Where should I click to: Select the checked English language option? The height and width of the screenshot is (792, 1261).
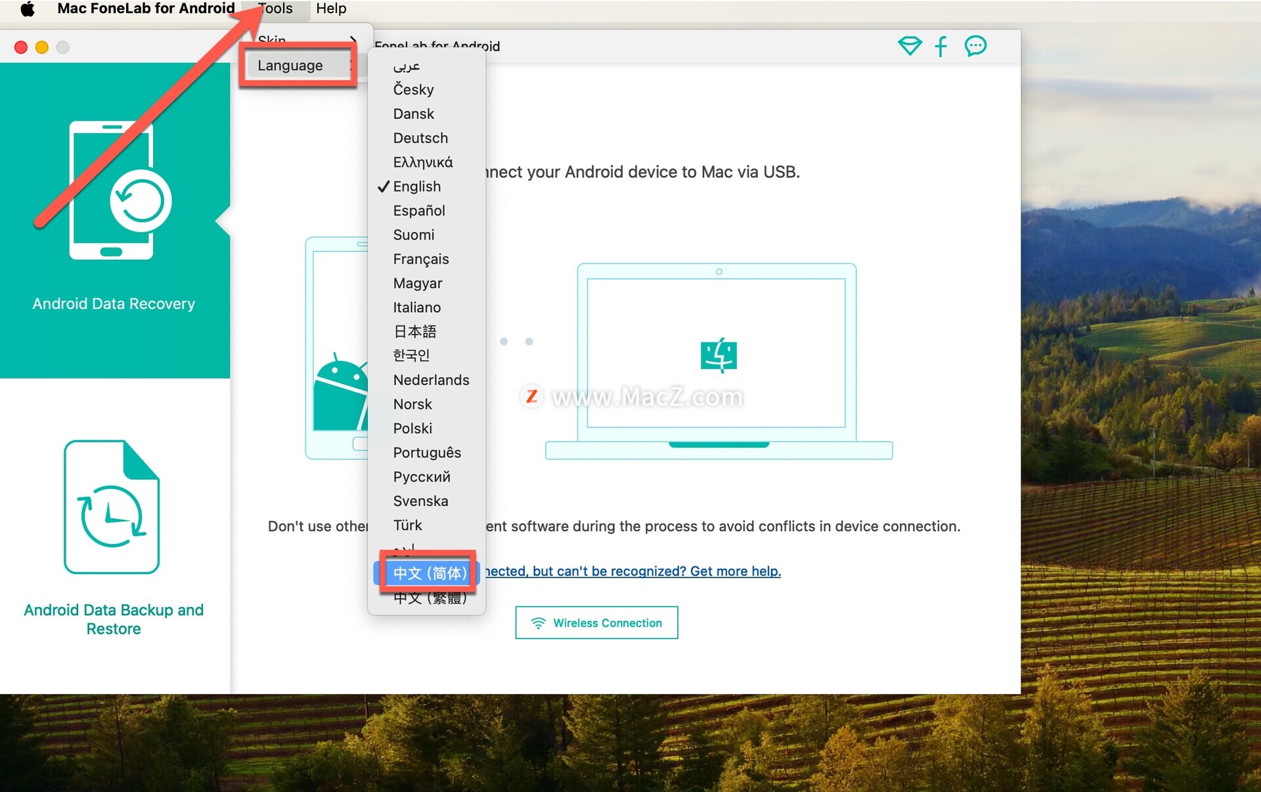pyautogui.click(x=417, y=186)
